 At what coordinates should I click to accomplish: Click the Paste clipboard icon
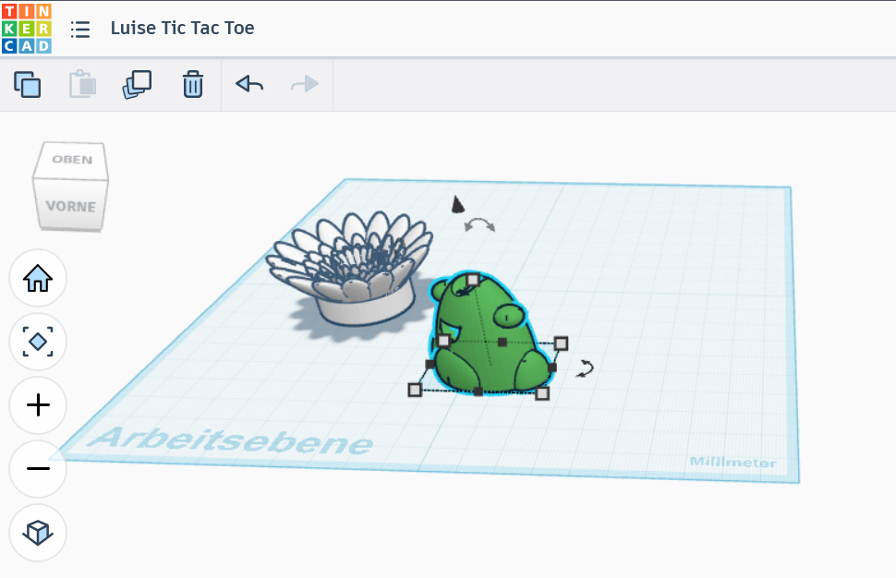coord(82,85)
